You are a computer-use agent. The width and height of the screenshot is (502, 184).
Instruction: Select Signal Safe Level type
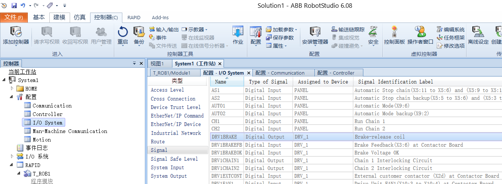click(x=174, y=159)
